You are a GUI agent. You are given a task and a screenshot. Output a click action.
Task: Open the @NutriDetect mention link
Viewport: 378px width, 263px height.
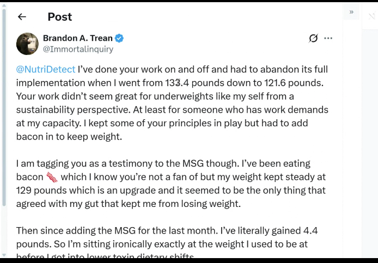[x=46, y=70]
